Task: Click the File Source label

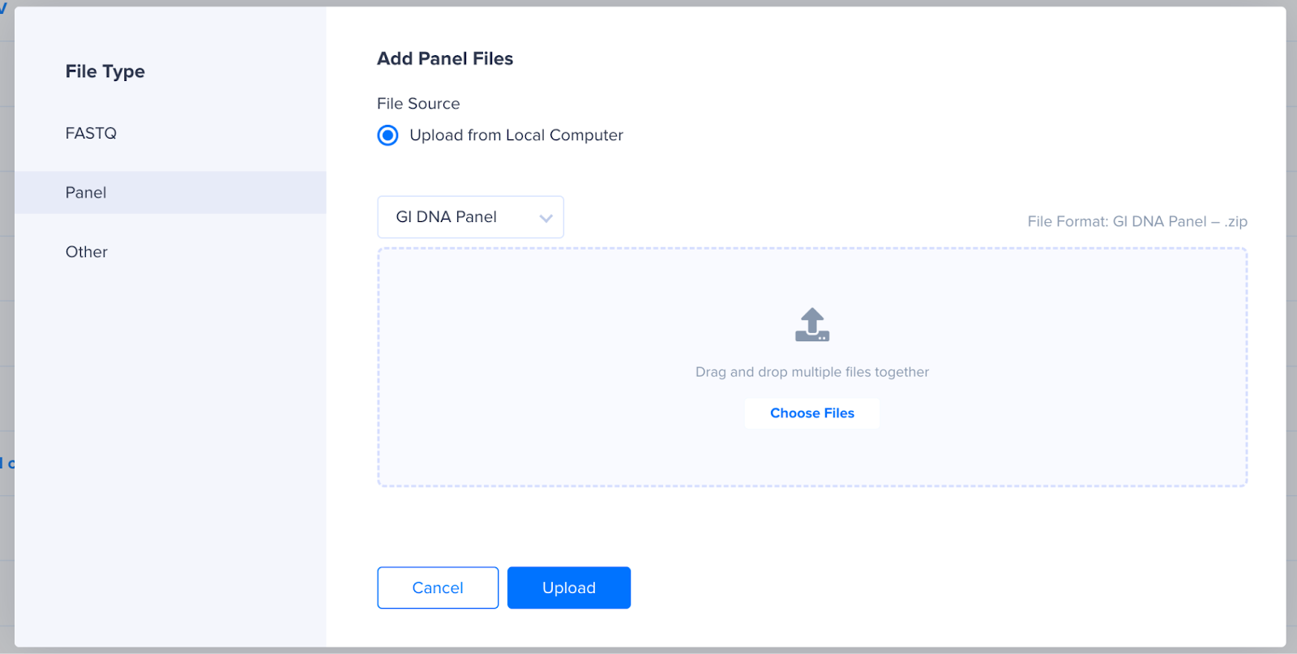Action: pos(418,104)
